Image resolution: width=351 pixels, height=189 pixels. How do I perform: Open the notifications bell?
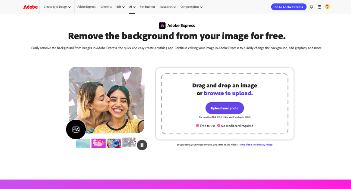click(x=311, y=7)
